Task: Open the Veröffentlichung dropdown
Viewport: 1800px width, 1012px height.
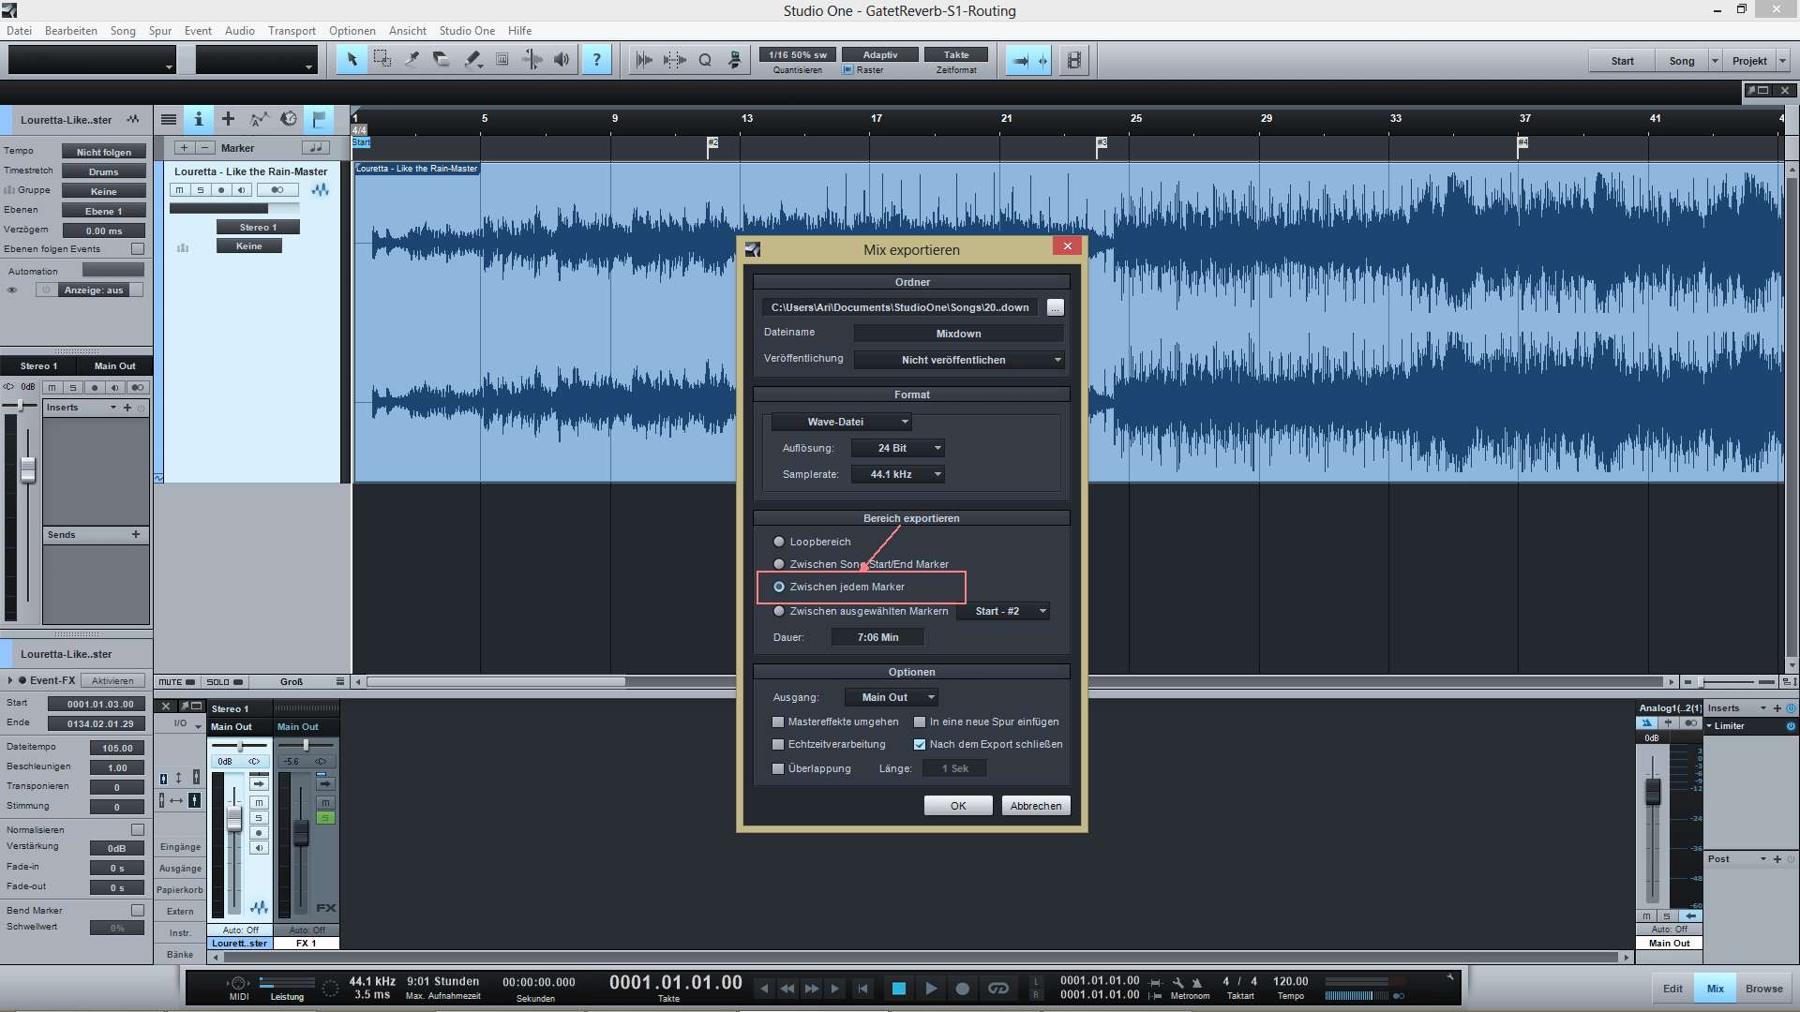Action: pyautogui.click(x=959, y=360)
